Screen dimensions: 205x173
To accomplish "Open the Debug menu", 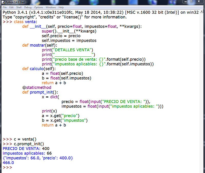I will pyautogui.click(x=28, y=7).
